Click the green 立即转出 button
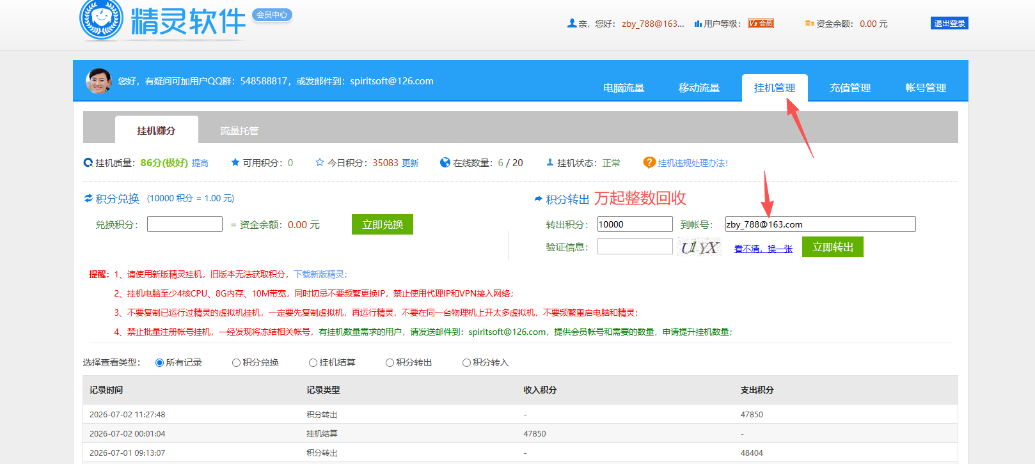1035x464 pixels. (833, 247)
